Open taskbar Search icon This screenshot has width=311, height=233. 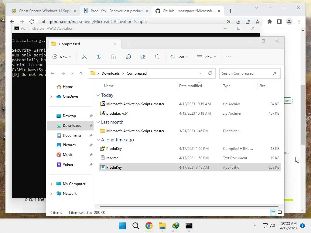click(136, 226)
